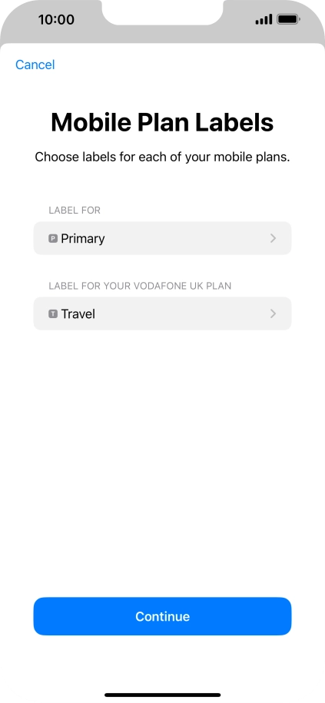Tap the P badge icon beside Primary

(x=53, y=238)
